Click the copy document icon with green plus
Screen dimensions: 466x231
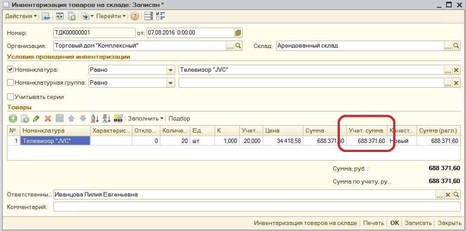[72, 16]
